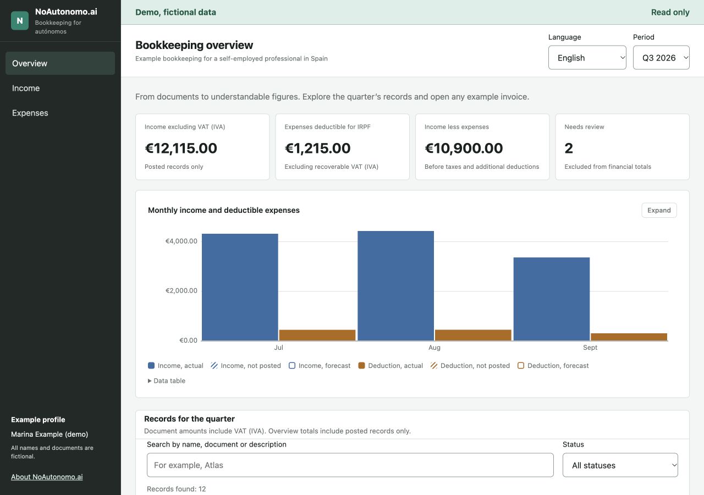Click the Read only status label
704x495 pixels.
coord(670,12)
